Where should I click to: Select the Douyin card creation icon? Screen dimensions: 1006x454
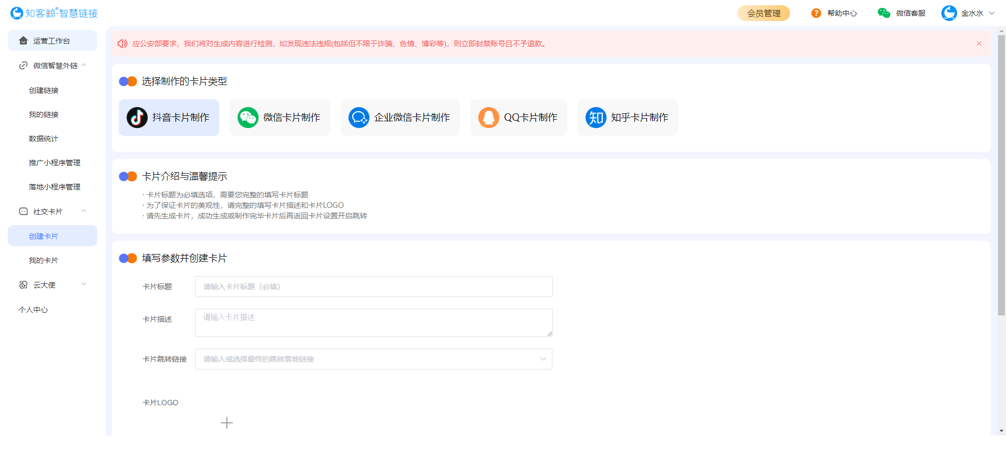(137, 118)
